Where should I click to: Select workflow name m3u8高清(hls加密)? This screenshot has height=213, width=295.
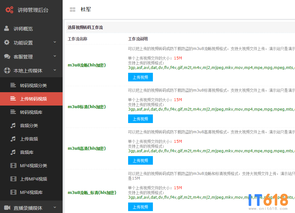click(87, 148)
